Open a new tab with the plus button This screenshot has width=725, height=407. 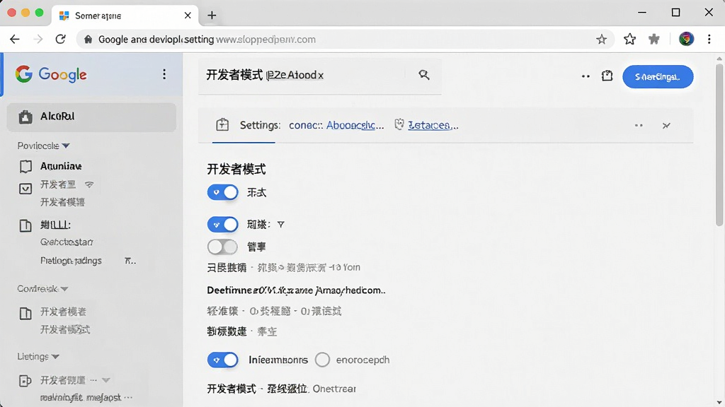point(212,16)
